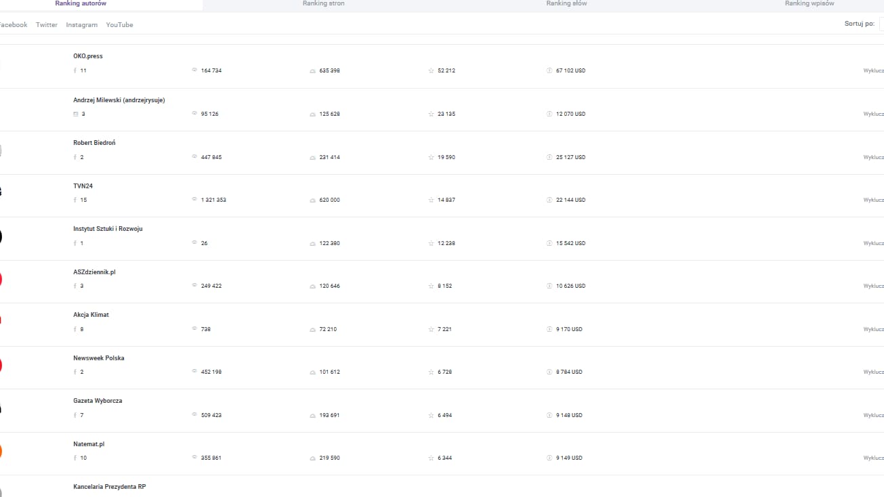
Task: Click the eye icon beside 355 861
Action: tap(194, 458)
